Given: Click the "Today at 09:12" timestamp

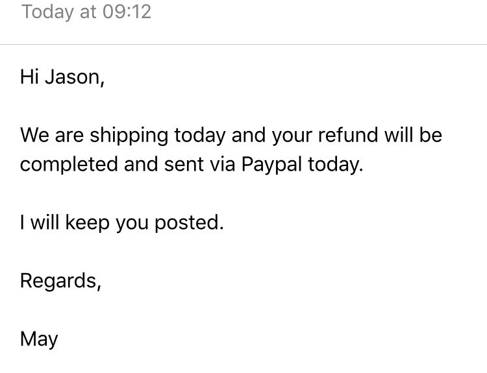Looking at the screenshot, I should point(86,12).
